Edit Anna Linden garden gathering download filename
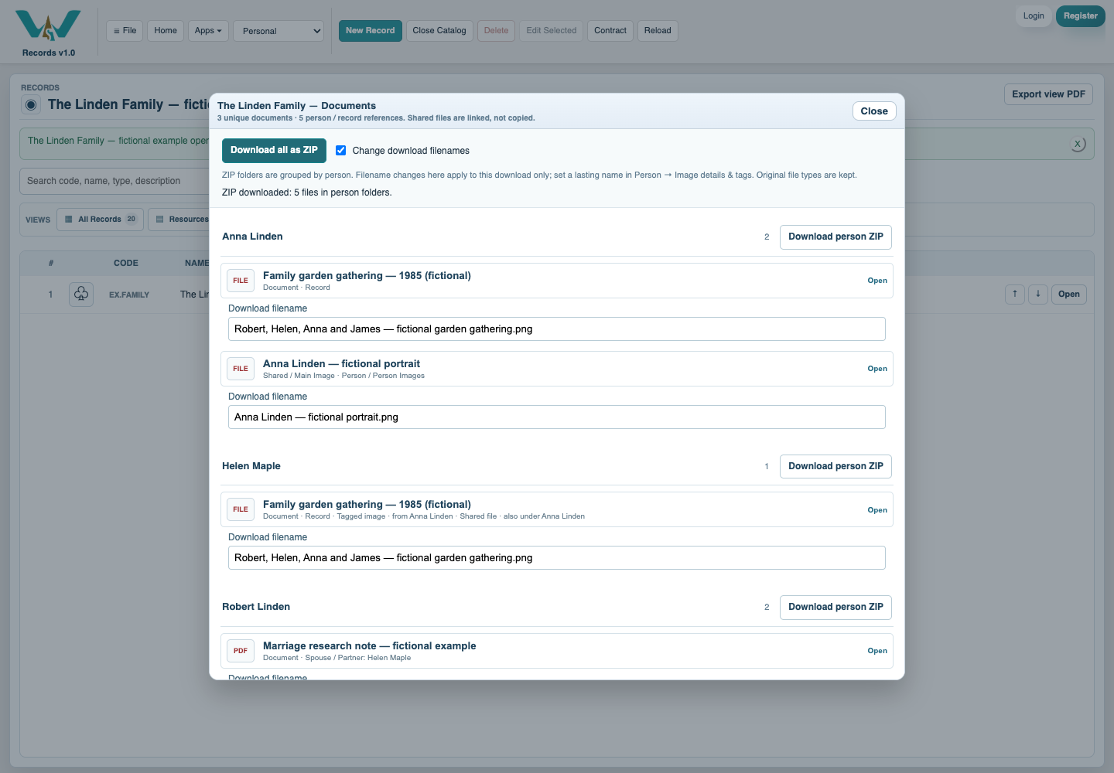The image size is (1114, 773). pyautogui.click(x=557, y=329)
